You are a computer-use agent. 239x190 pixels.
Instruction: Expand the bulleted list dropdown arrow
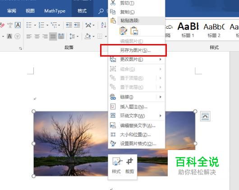[35, 25]
